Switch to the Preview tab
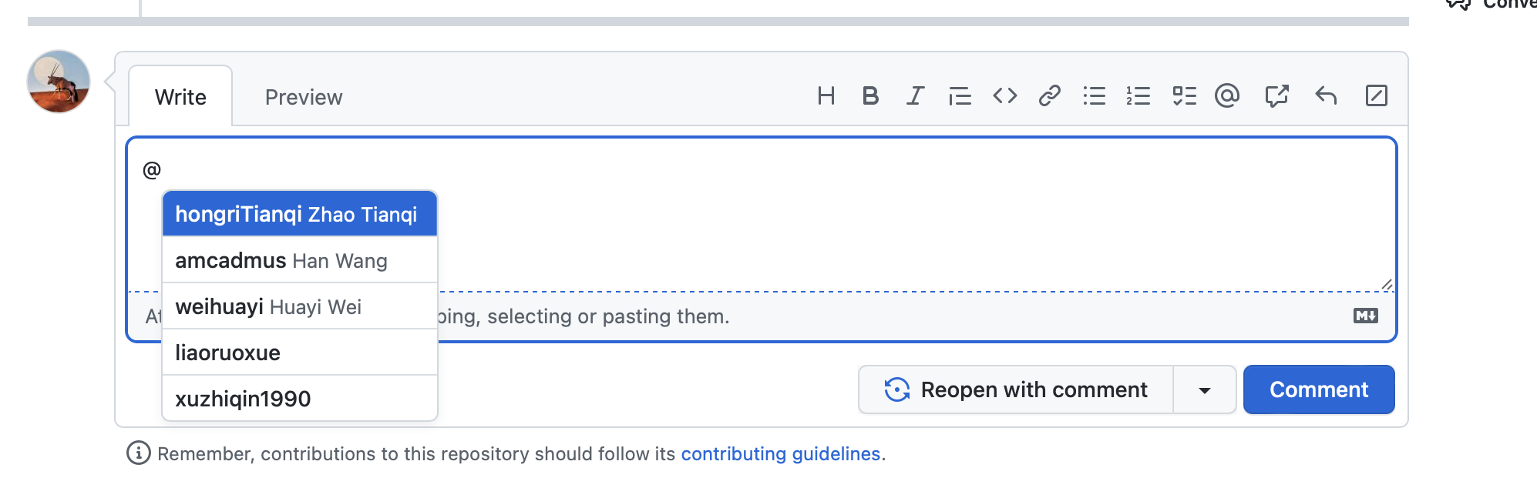This screenshot has width=1537, height=488. coord(304,98)
